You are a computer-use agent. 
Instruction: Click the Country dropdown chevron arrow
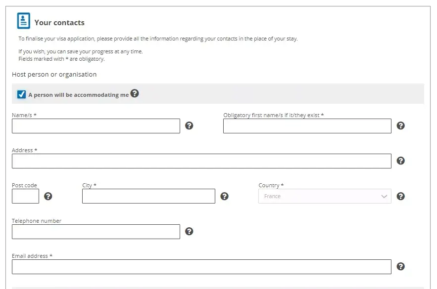tap(384, 196)
